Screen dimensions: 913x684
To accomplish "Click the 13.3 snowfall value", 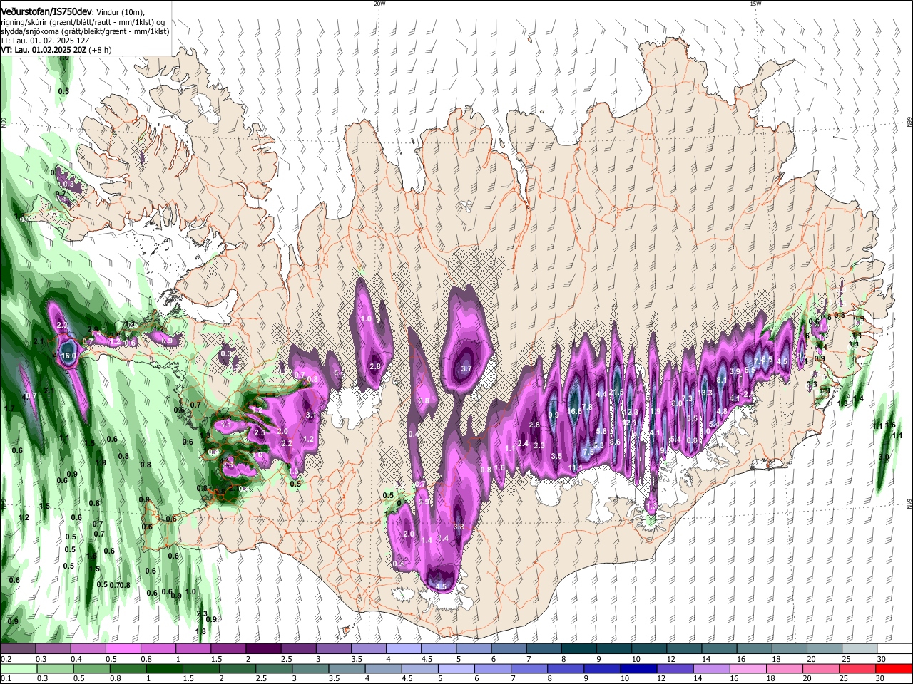I will click(705, 393).
